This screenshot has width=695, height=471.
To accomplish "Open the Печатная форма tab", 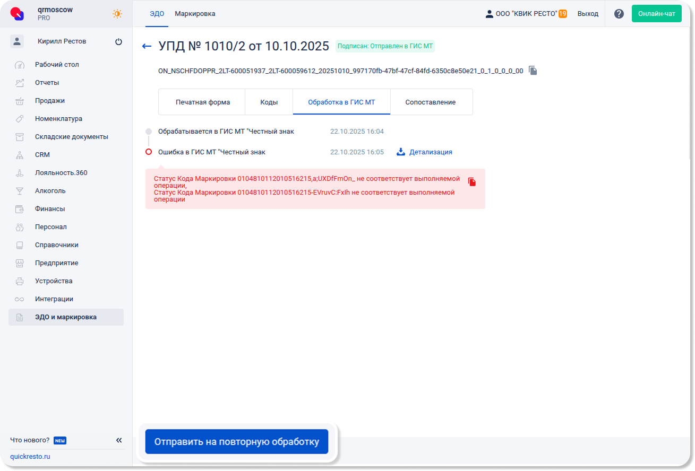I will click(202, 102).
